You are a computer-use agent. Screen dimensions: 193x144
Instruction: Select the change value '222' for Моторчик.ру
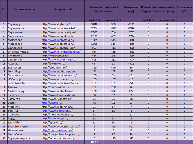pyautogui.click(x=131, y=91)
